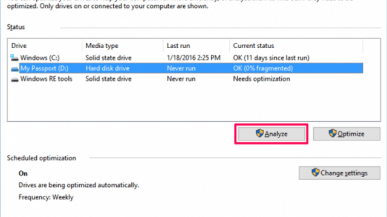The image size is (387, 217).
Task: Click the shield icon on Analyze button
Action: point(259,133)
